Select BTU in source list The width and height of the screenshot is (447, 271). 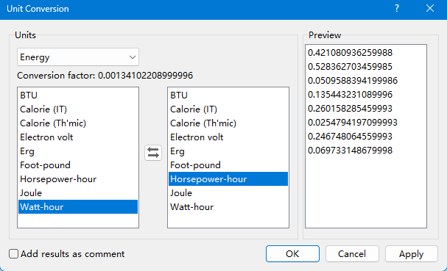[78, 95]
